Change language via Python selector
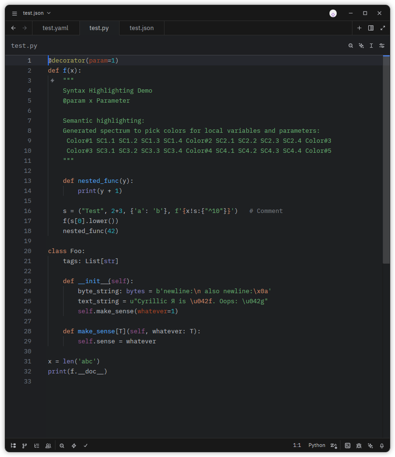Viewport: 395px width, 457px height. (317, 446)
